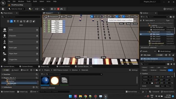Switch to the Output Log tab
This screenshot has height=99, width=176.
tap(43, 67)
